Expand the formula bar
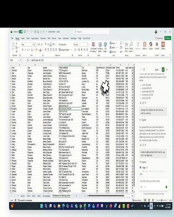 click(170, 60)
